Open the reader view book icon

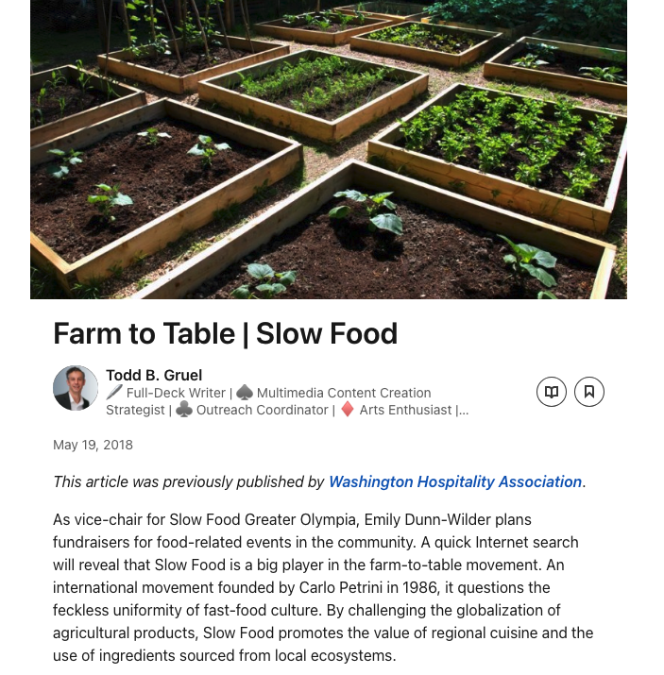[x=552, y=392]
